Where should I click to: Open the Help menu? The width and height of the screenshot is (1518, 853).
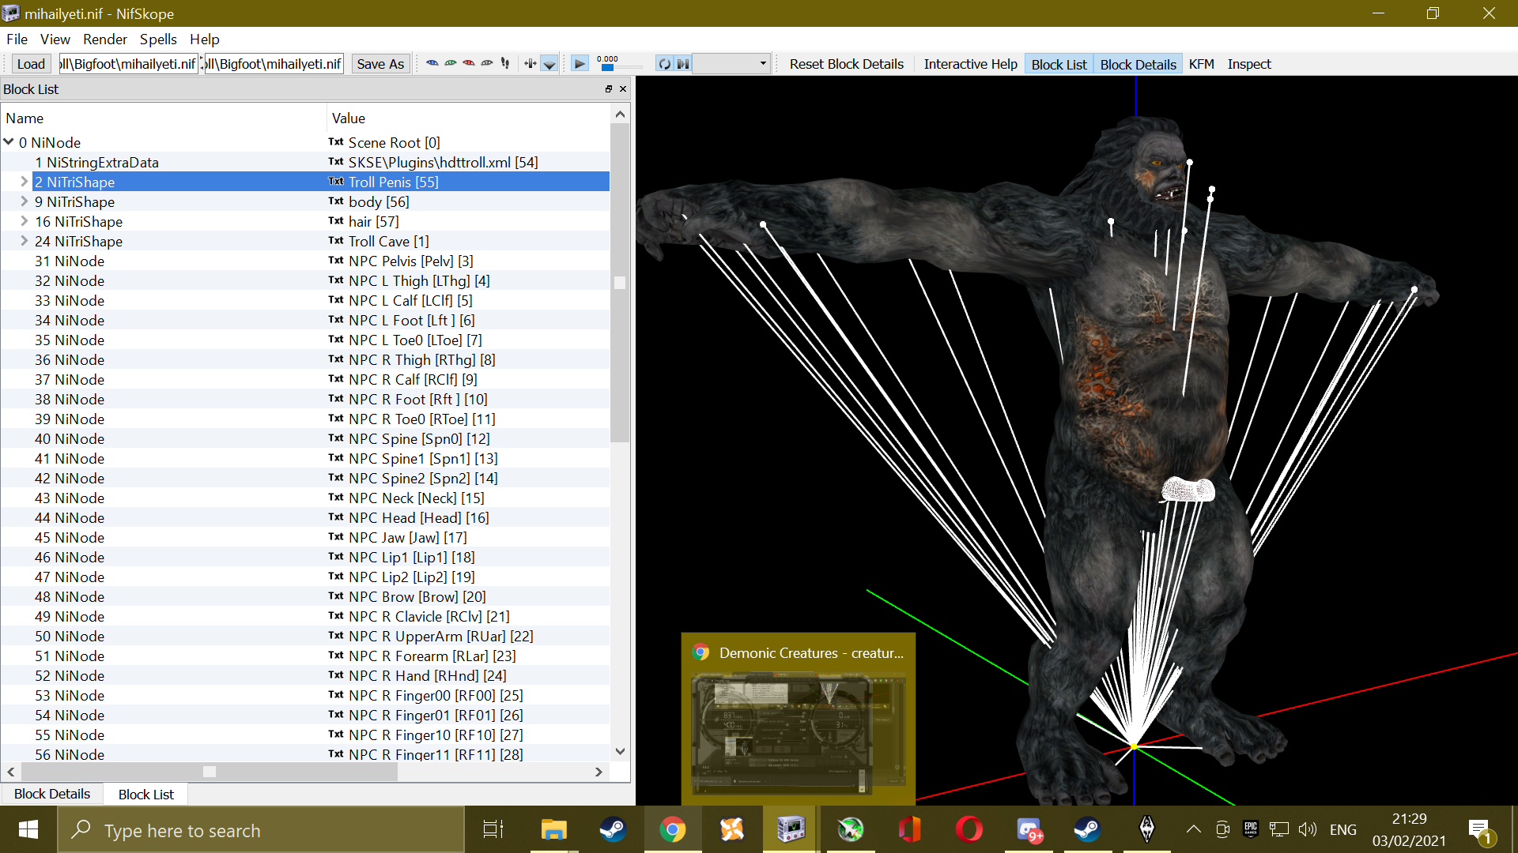204,39
